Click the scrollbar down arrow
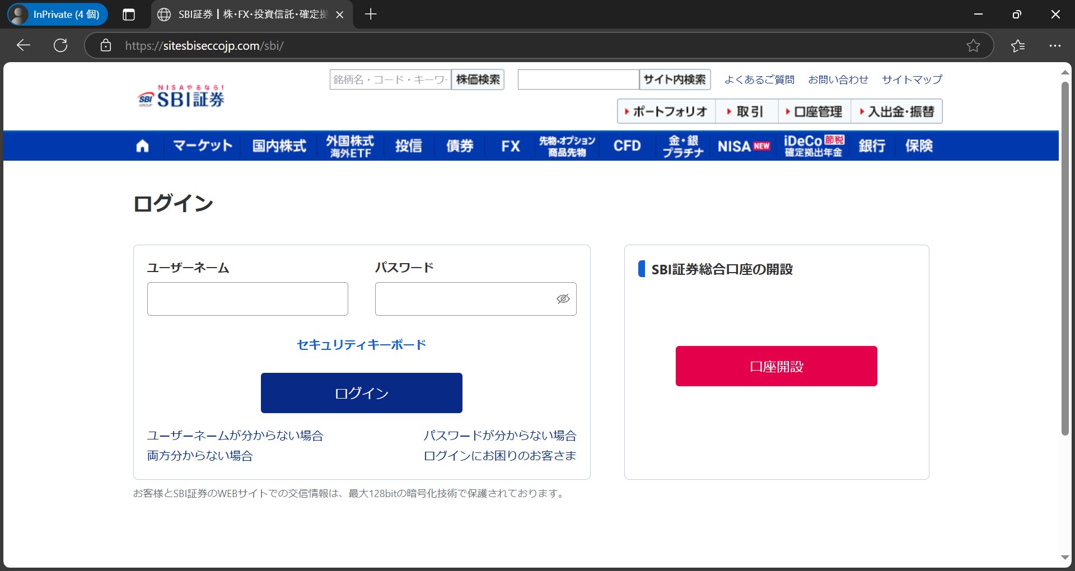The height and width of the screenshot is (571, 1075). click(1065, 558)
